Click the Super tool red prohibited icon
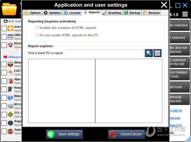 tap(11, 131)
